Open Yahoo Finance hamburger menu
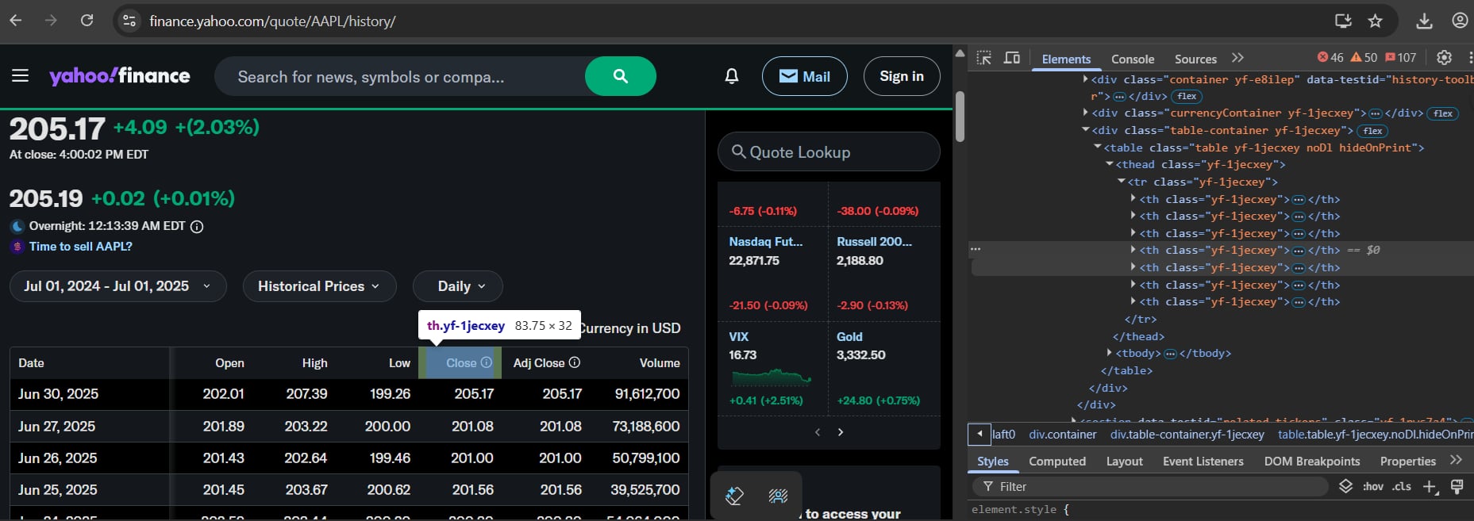 tap(21, 76)
